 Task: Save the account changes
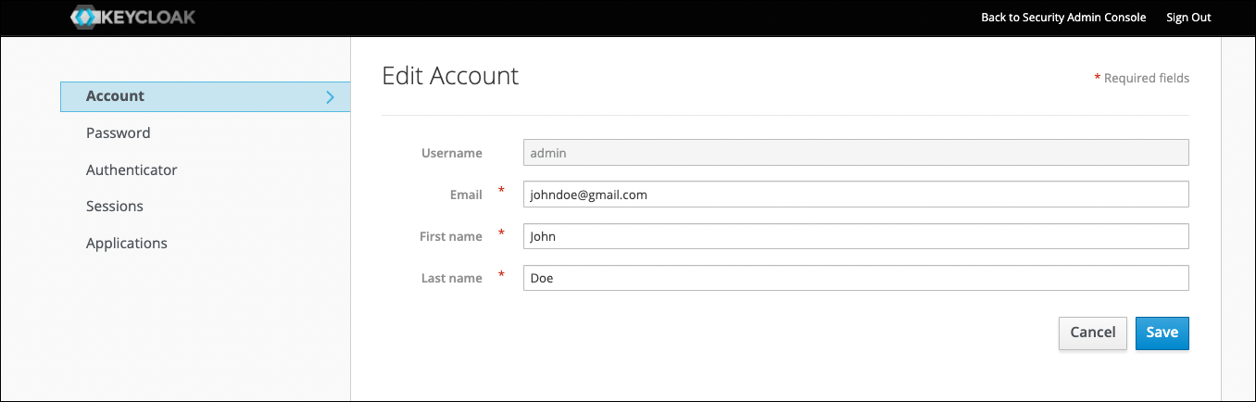pos(1162,333)
